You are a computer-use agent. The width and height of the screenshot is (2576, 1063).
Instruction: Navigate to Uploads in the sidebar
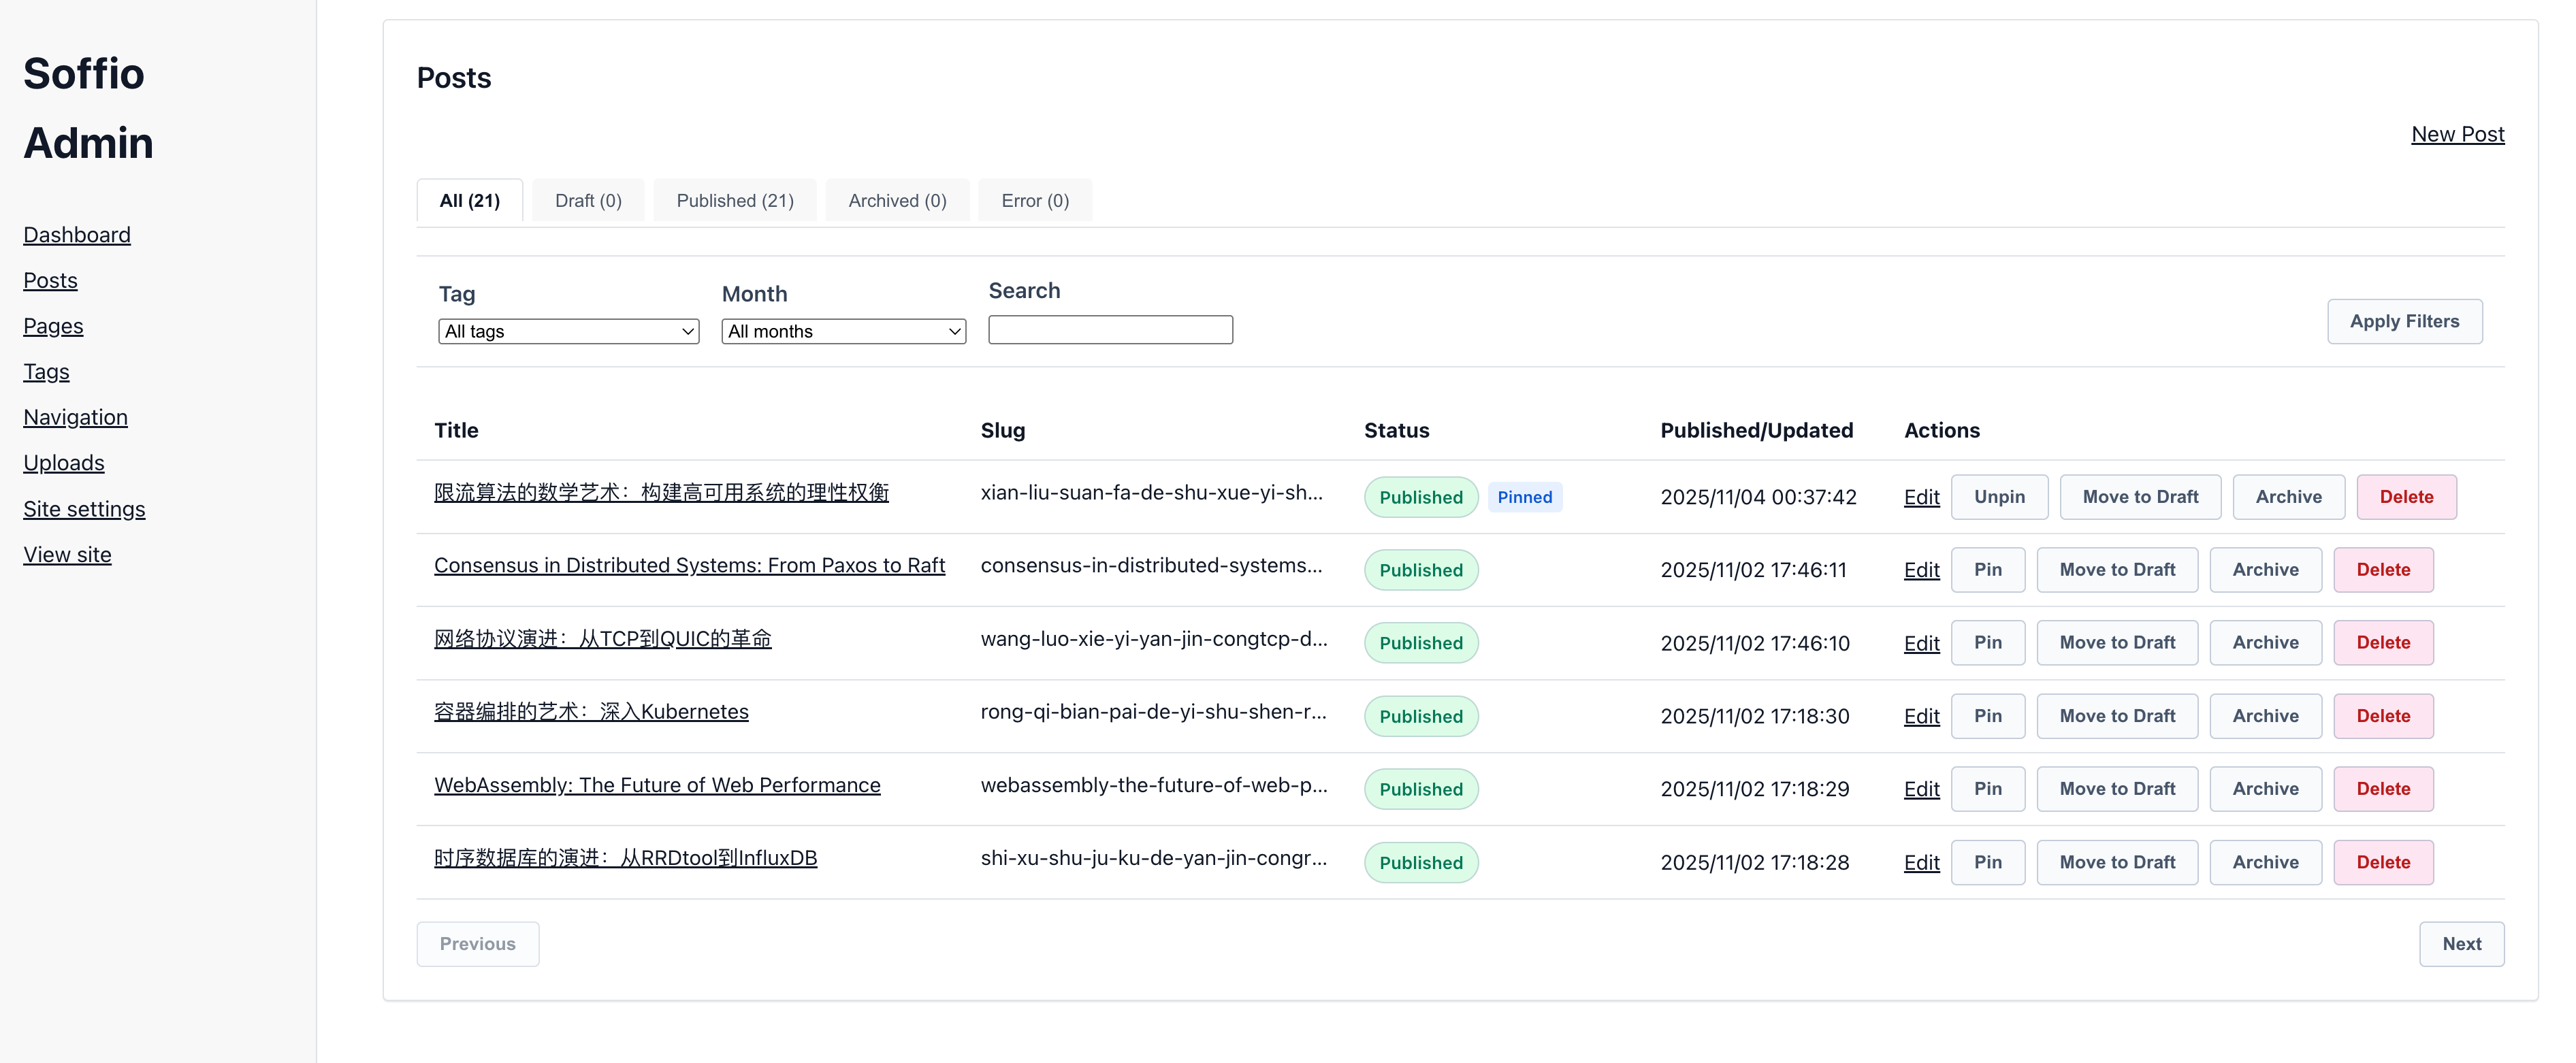point(64,463)
